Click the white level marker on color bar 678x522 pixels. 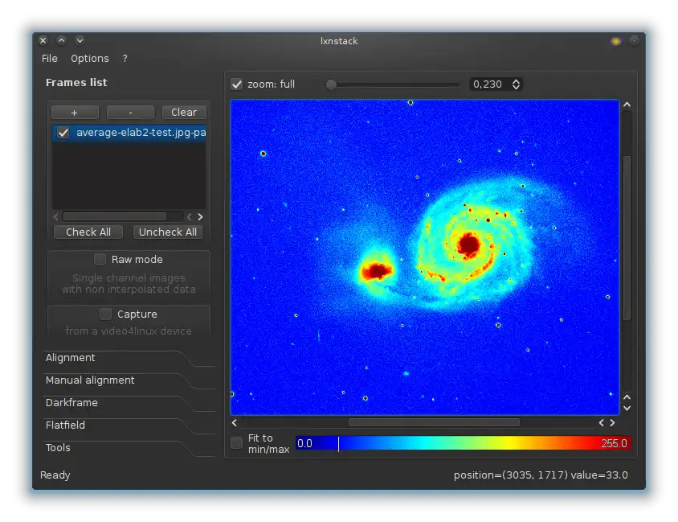click(x=338, y=444)
